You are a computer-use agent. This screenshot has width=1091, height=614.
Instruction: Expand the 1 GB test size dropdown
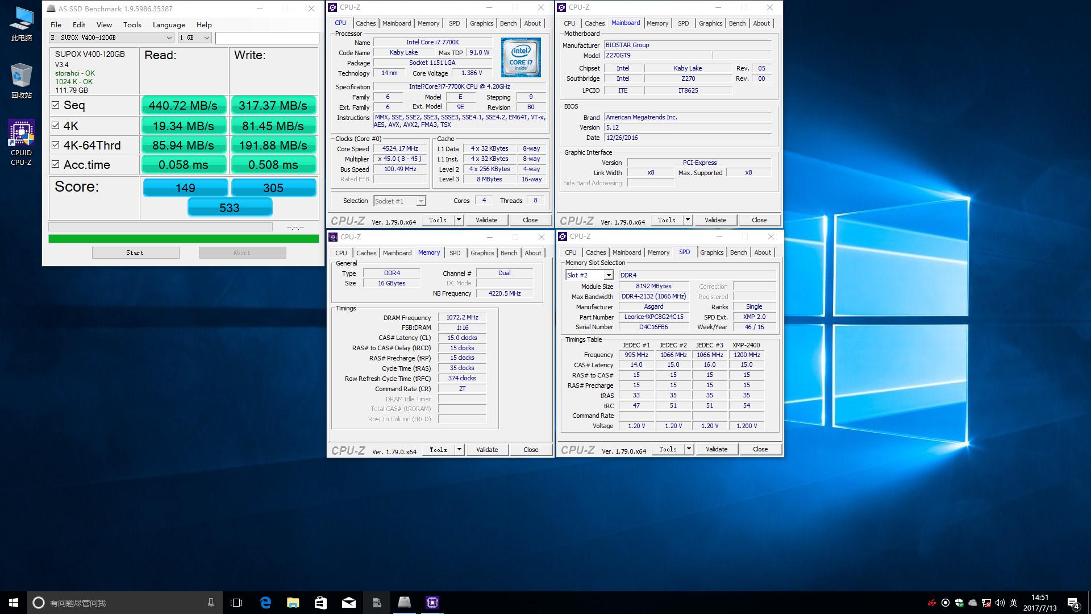(207, 38)
